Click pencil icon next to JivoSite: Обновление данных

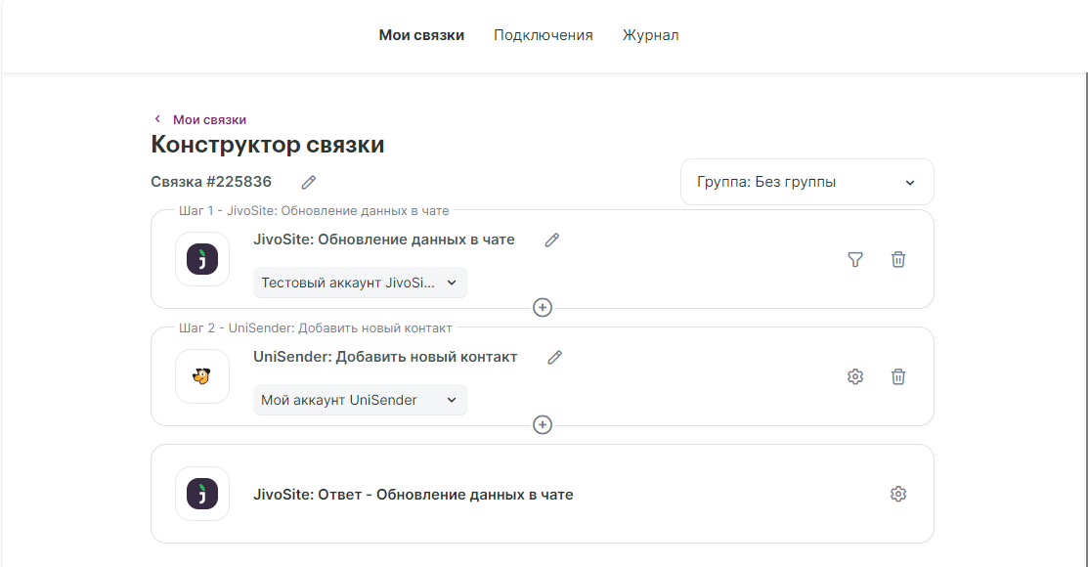tap(551, 240)
